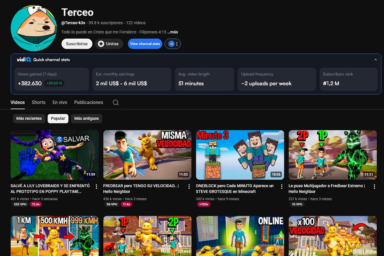Open options menu for Le puse Multijugador video

point(374,186)
